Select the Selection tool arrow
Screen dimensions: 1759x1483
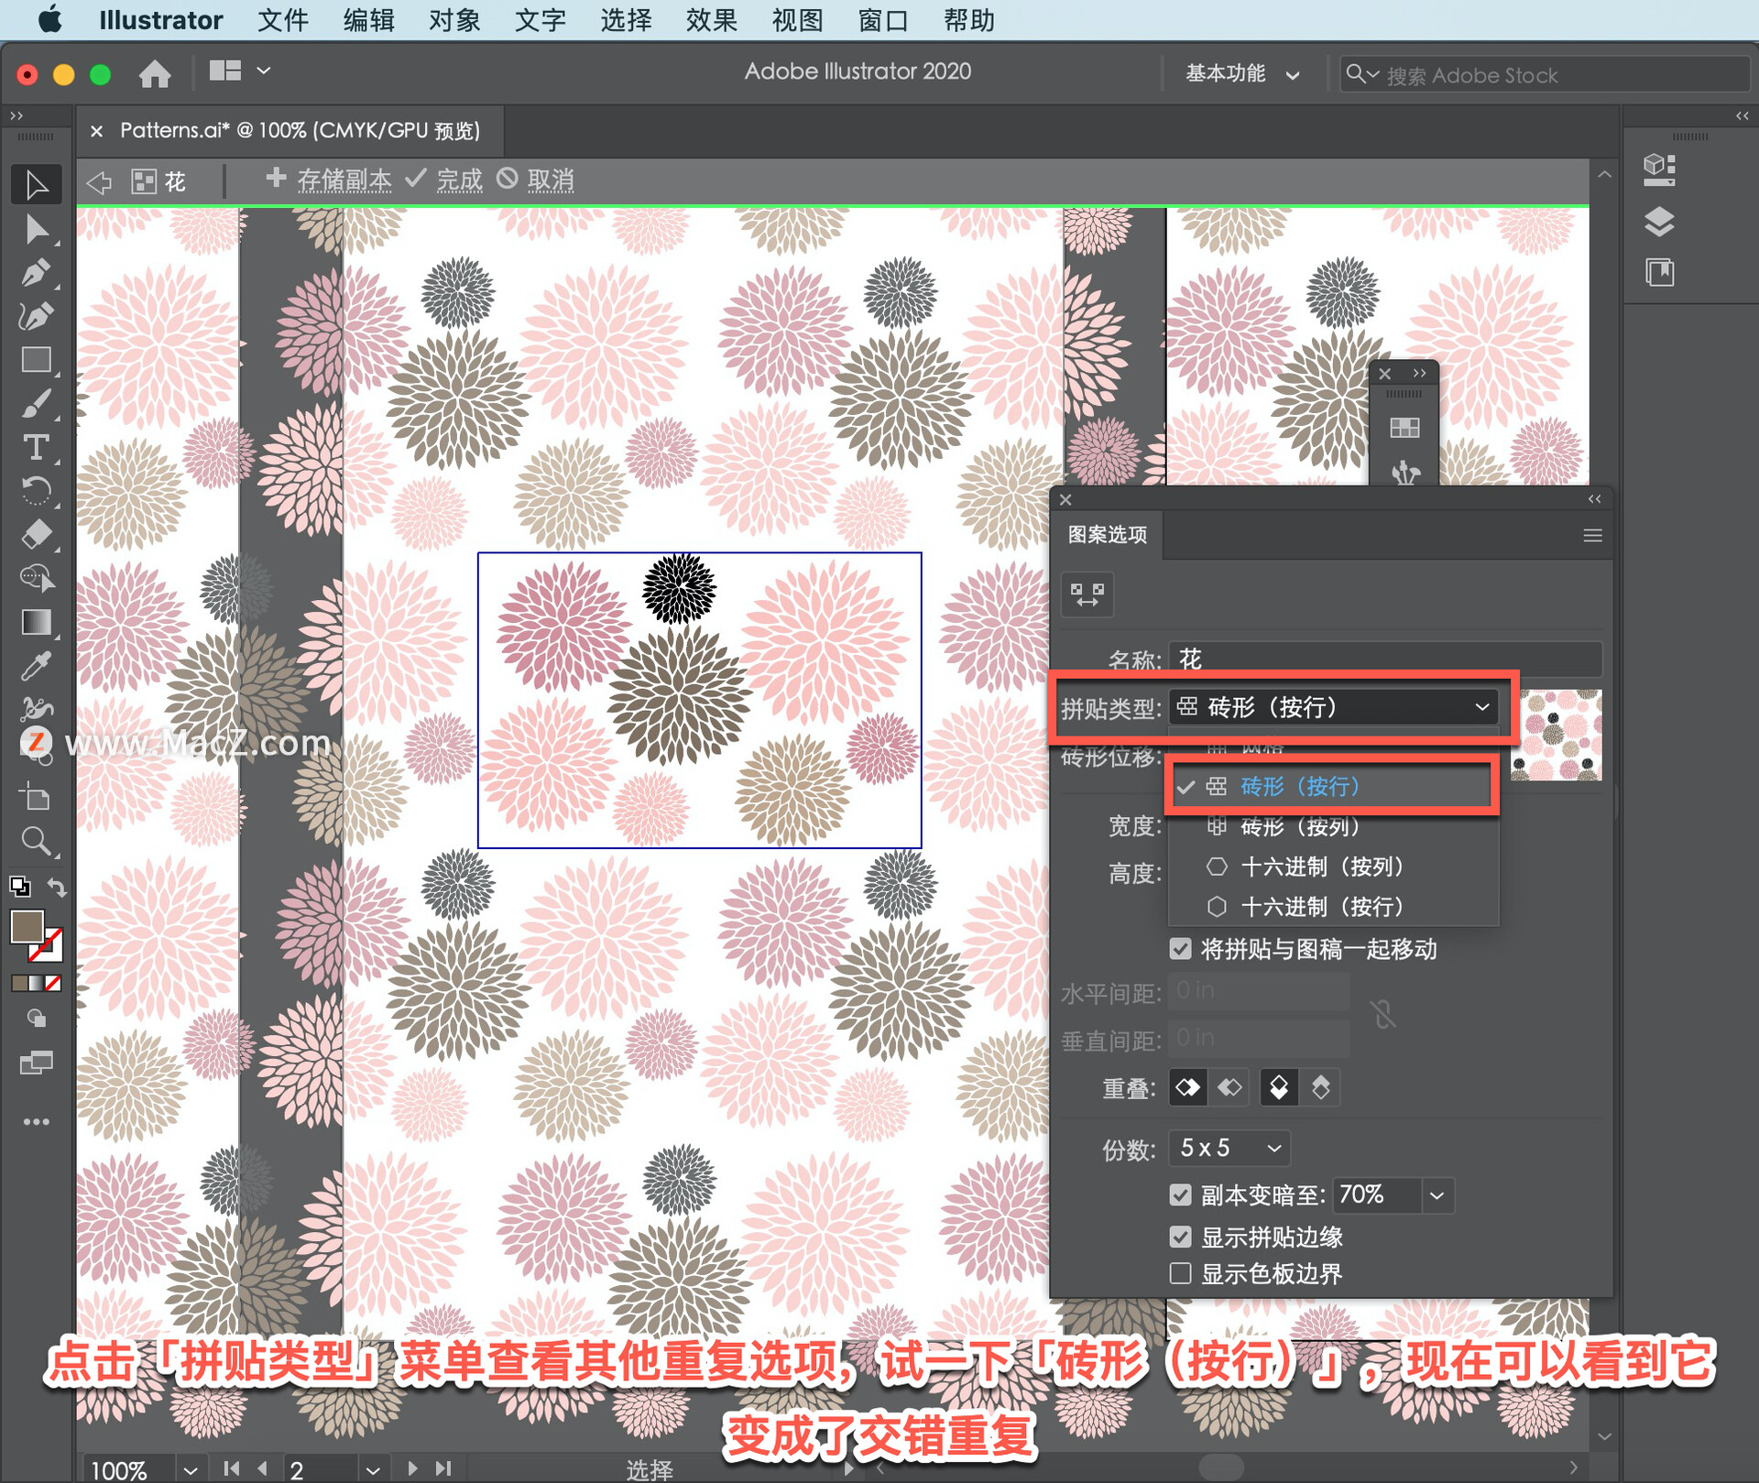tap(36, 185)
